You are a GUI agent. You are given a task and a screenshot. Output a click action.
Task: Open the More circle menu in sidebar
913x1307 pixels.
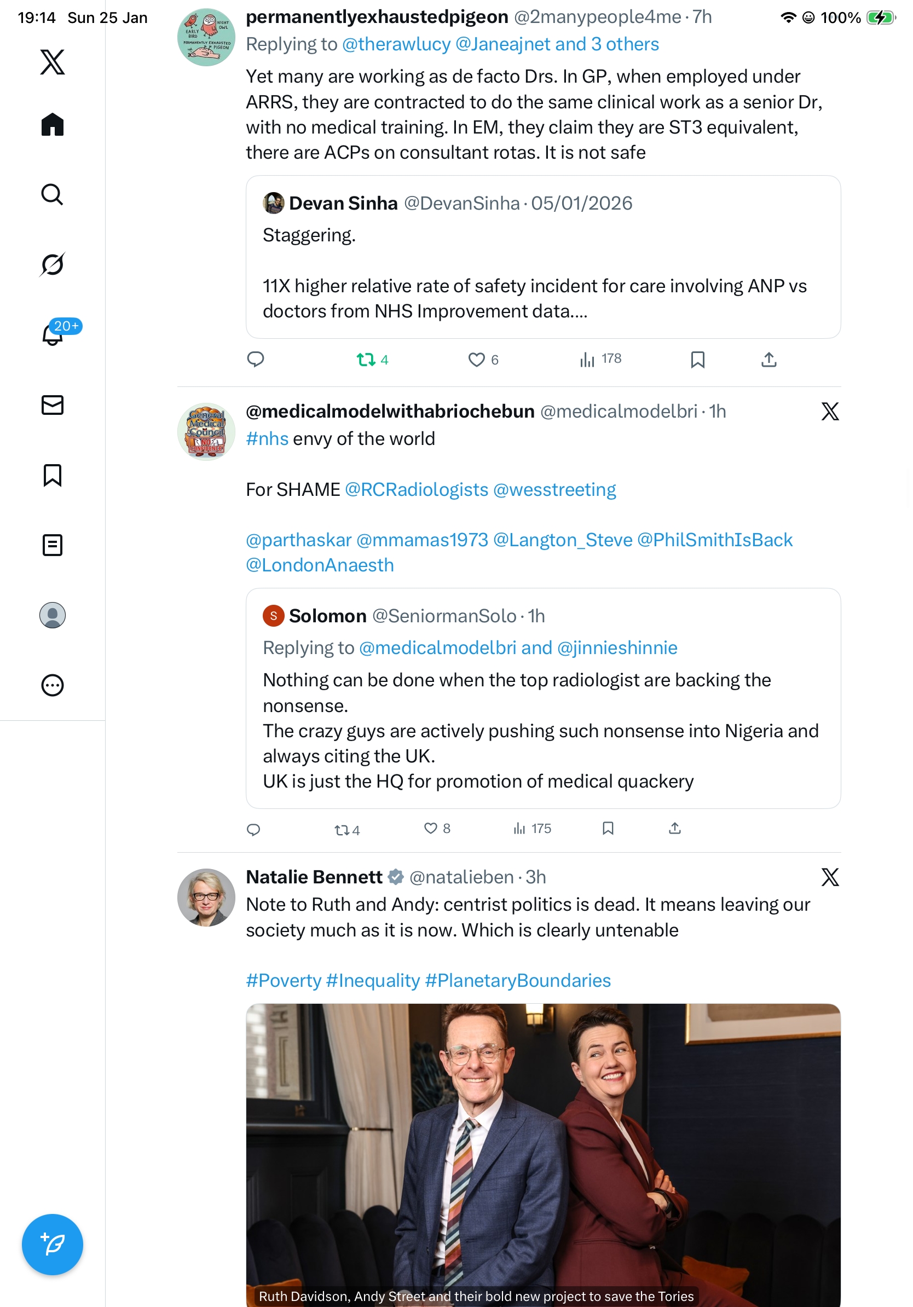(53, 685)
